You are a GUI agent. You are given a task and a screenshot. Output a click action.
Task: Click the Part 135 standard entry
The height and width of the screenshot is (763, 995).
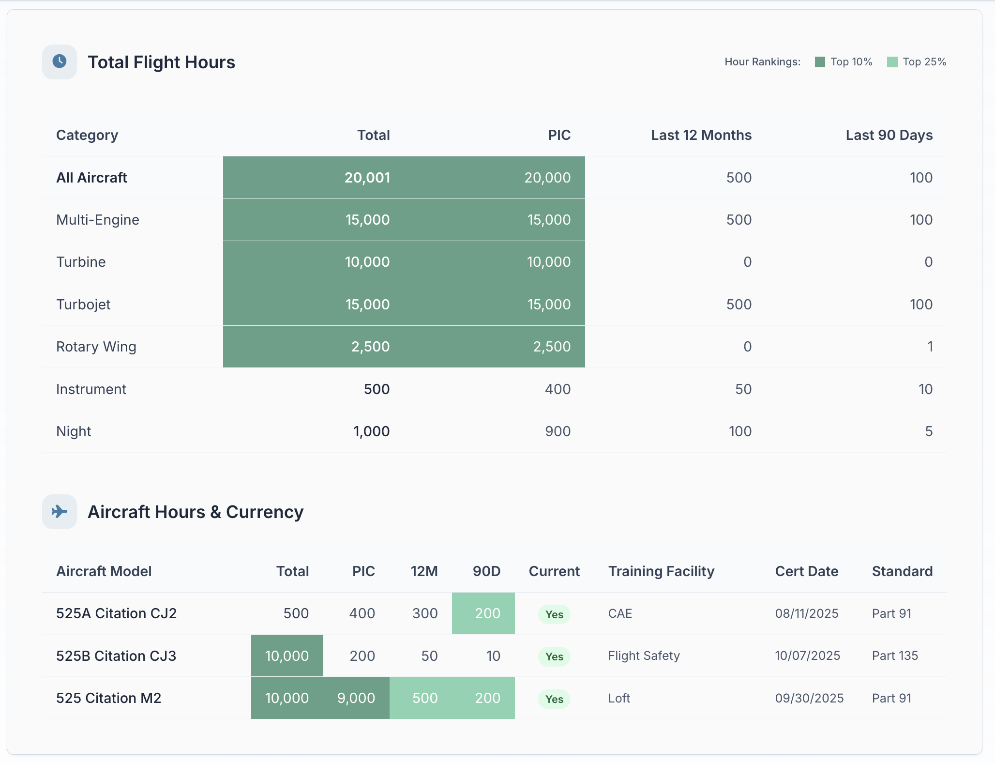click(894, 656)
